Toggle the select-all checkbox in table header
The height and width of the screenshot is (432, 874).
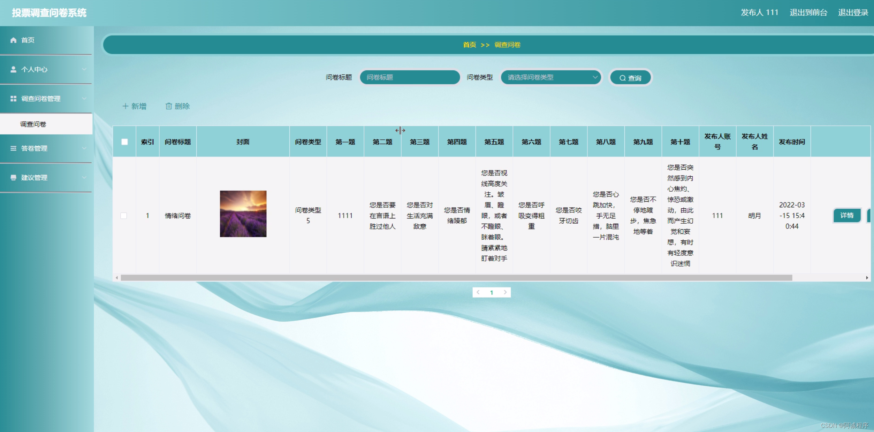point(124,141)
